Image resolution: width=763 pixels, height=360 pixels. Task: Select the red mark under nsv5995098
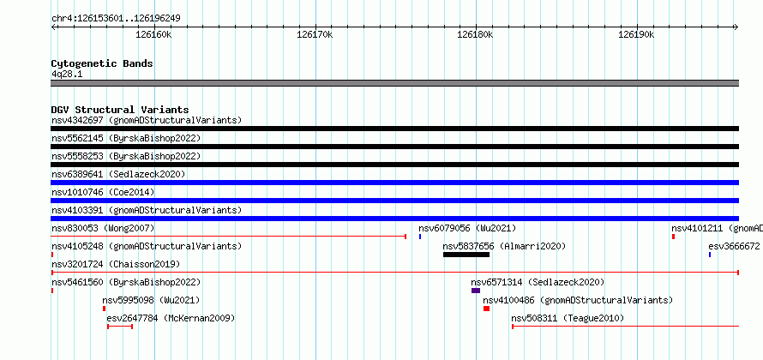[104, 309]
